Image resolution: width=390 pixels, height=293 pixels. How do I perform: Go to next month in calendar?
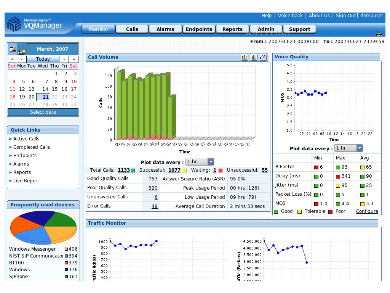(64, 59)
